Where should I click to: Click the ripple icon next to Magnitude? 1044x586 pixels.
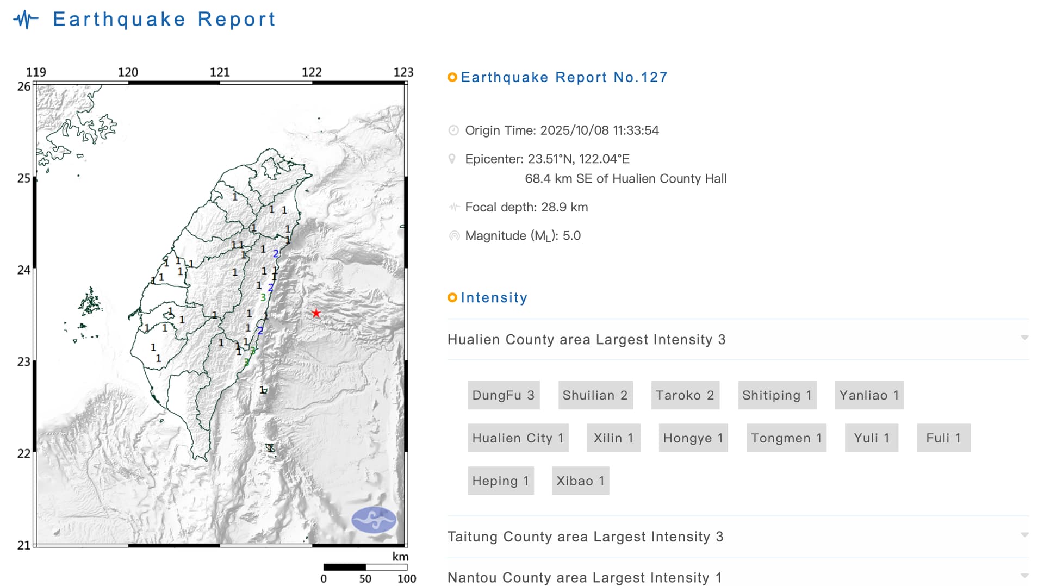453,236
